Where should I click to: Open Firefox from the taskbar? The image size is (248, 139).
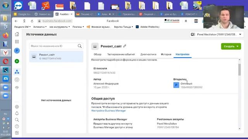(x=5, y=35)
